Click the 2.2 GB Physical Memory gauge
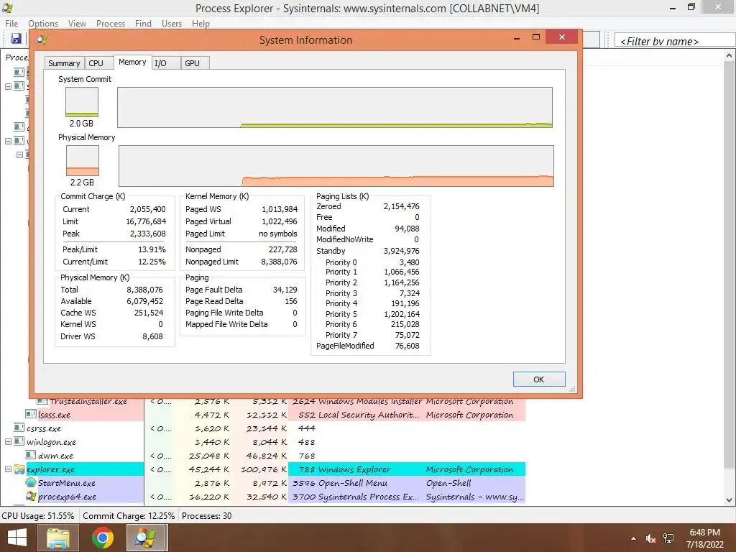Image resolution: width=736 pixels, height=552 pixels. coord(83,160)
